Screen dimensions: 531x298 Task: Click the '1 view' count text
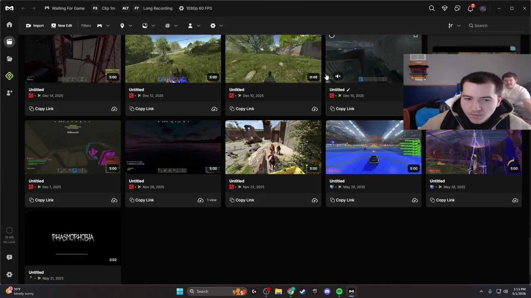(x=212, y=200)
